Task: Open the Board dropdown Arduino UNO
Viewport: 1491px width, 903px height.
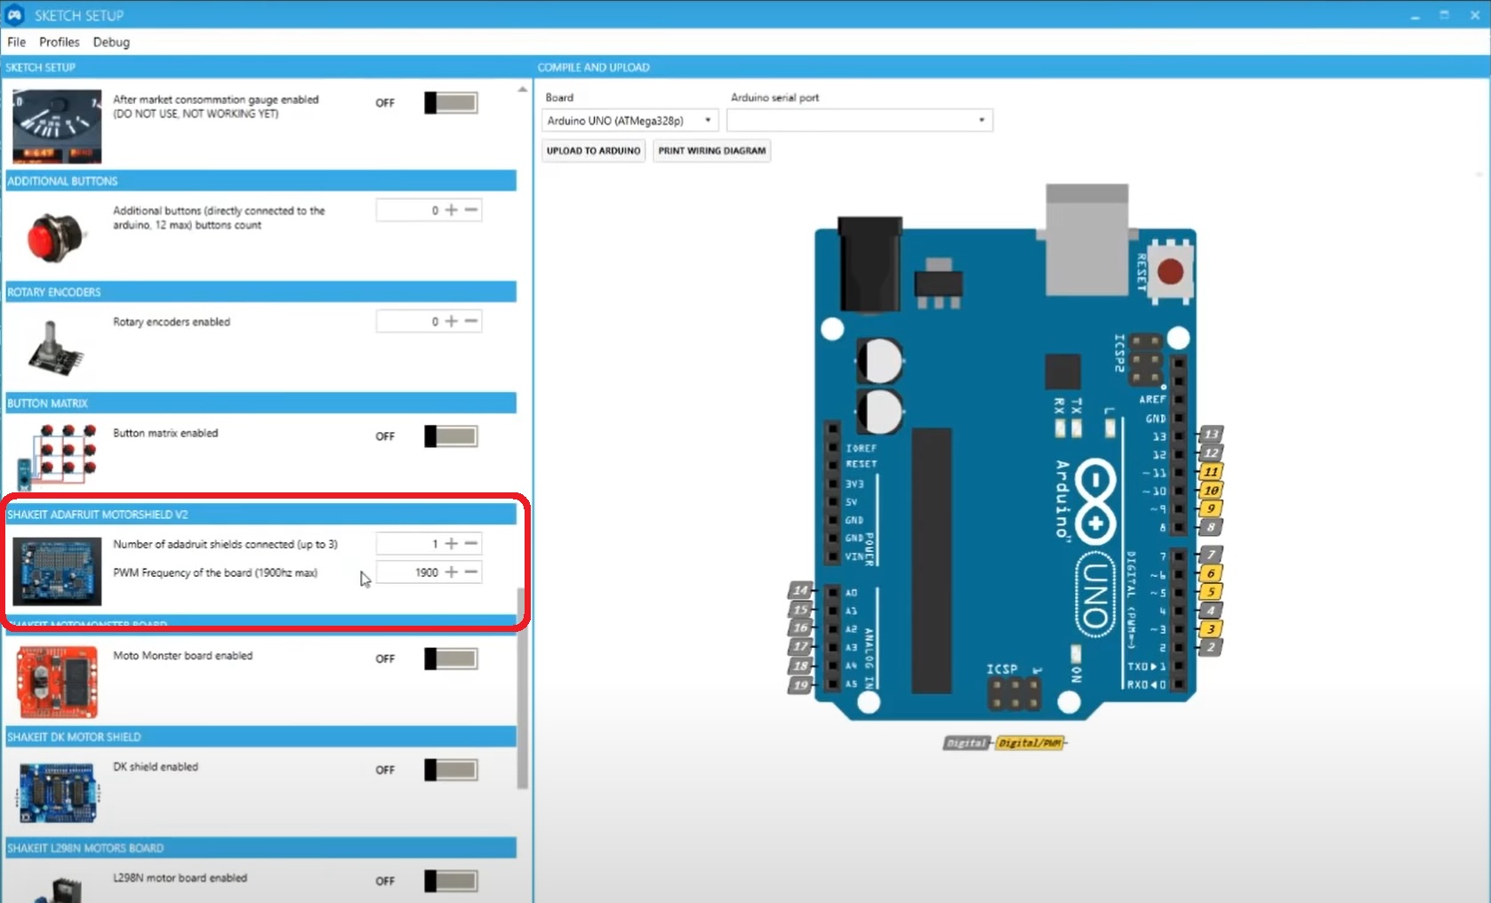Action: point(629,120)
